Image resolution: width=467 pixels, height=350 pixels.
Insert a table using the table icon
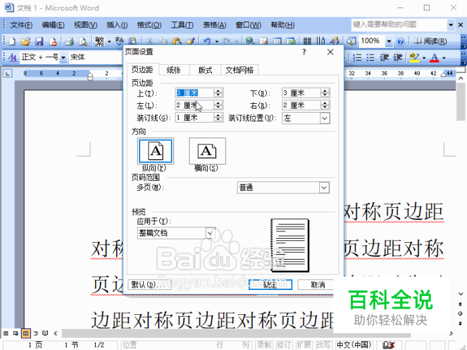tap(277, 41)
